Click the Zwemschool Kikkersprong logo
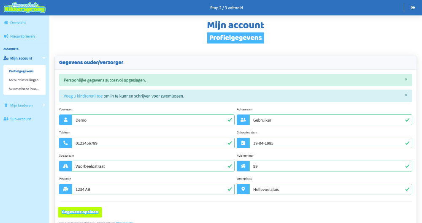422x223 pixels. click(x=24, y=8)
